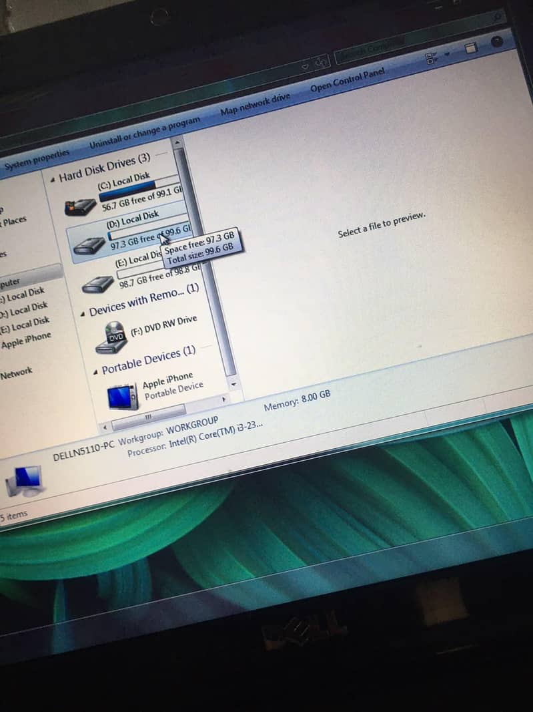Select Apple iPhone in navigation pane
The image size is (533, 712).
coord(26,340)
